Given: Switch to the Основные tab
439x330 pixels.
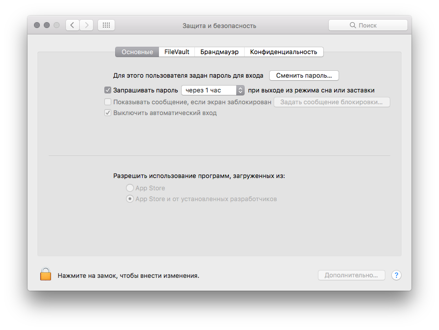Looking at the screenshot, I should (x=137, y=52).
